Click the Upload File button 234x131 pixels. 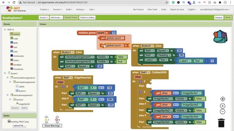click(19, 126)
